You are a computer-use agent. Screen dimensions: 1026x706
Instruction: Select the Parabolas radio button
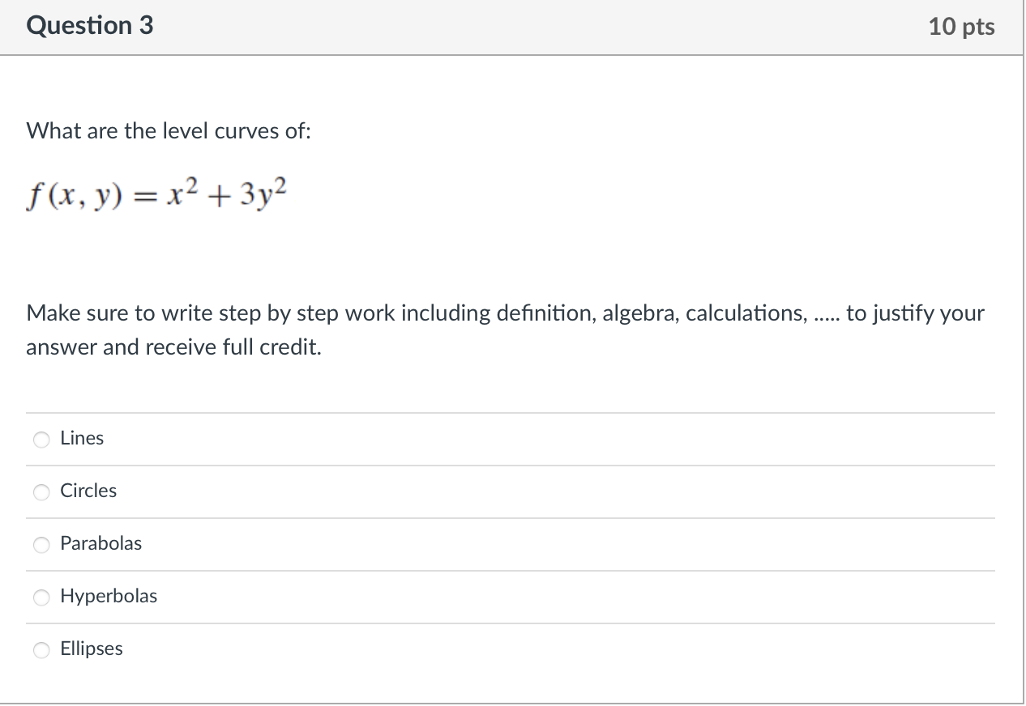(41, 544)
